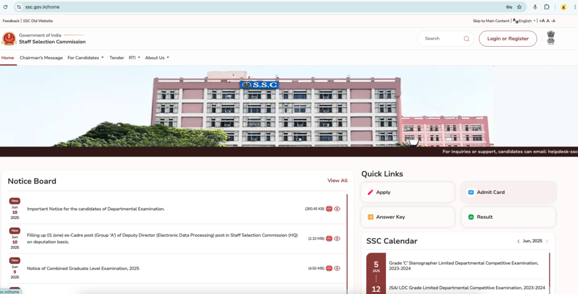Increase font size with +A
Viewport: 578px width, 294px height.
(542, 21)
